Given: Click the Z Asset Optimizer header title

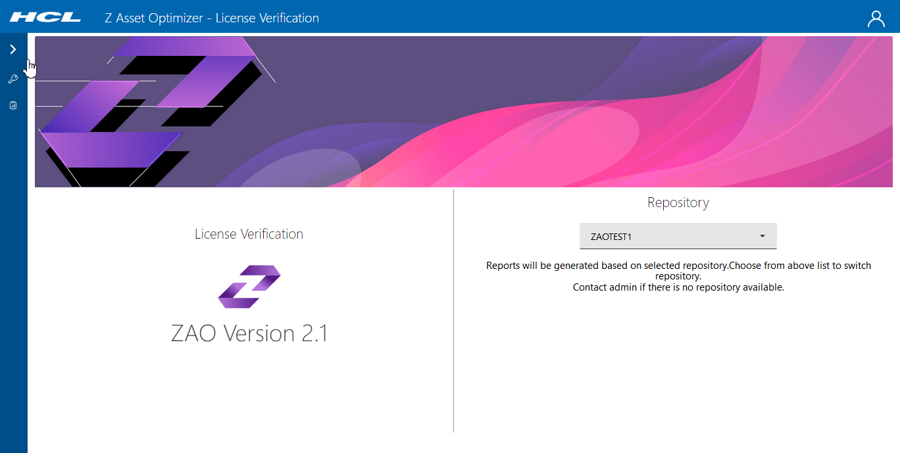Looking at the screenshot, I should [212, 18].
